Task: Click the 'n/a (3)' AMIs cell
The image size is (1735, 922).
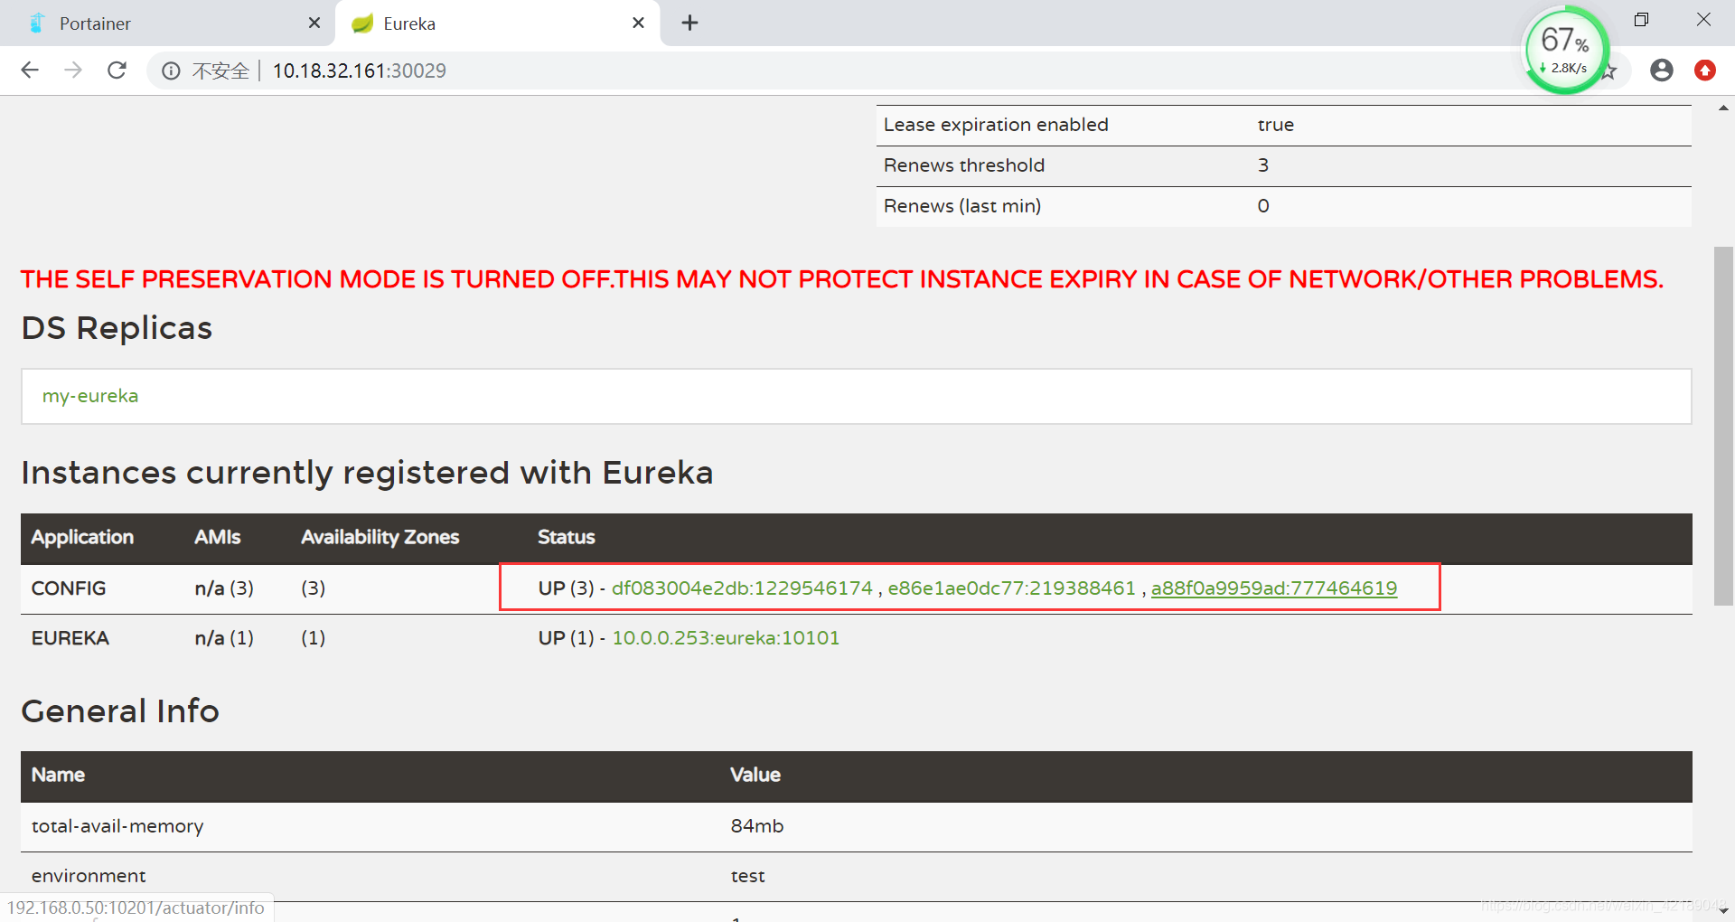Action: (224, 588)
